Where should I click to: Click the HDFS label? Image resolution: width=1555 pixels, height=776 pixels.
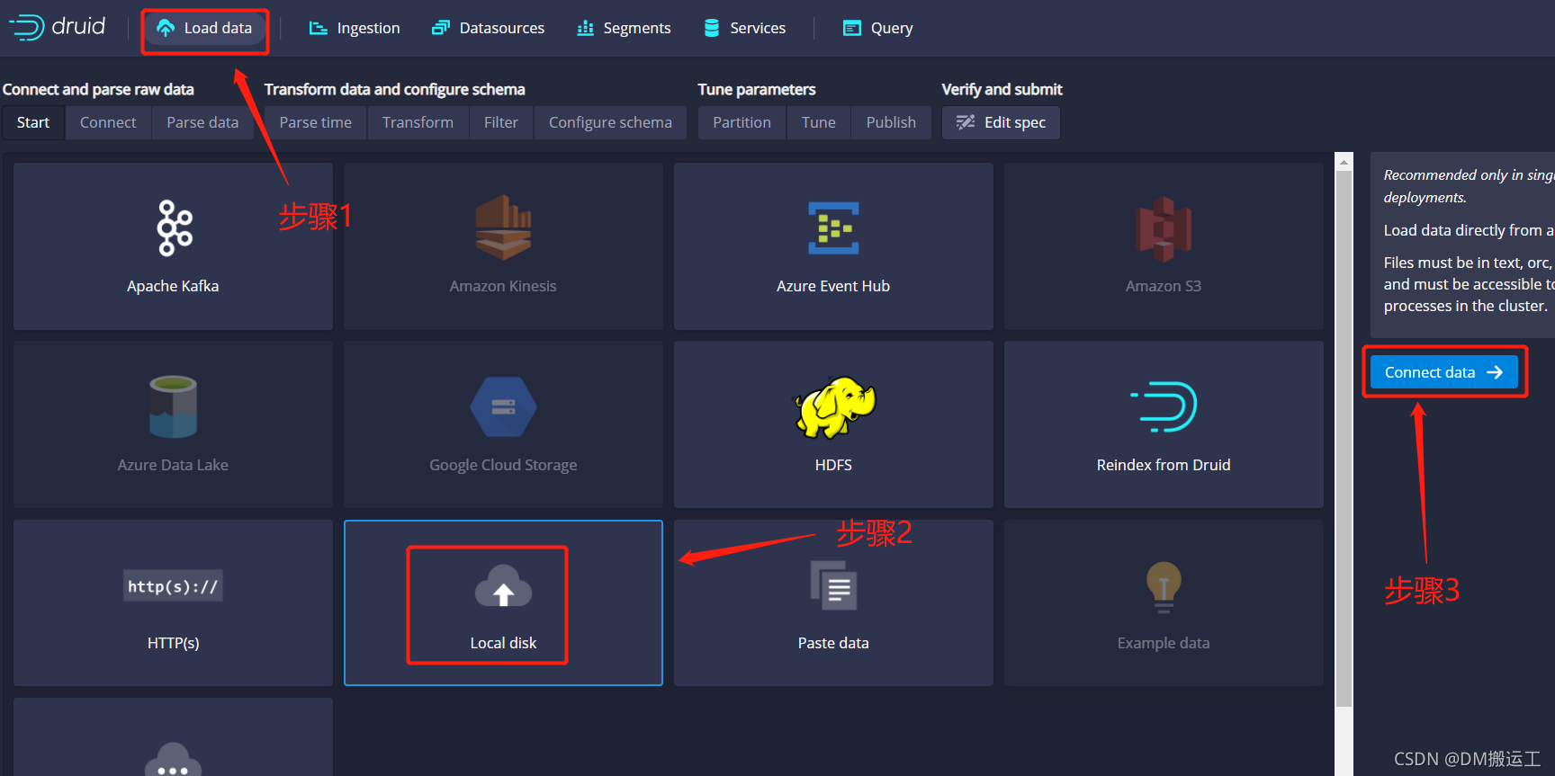pos(833,465)
